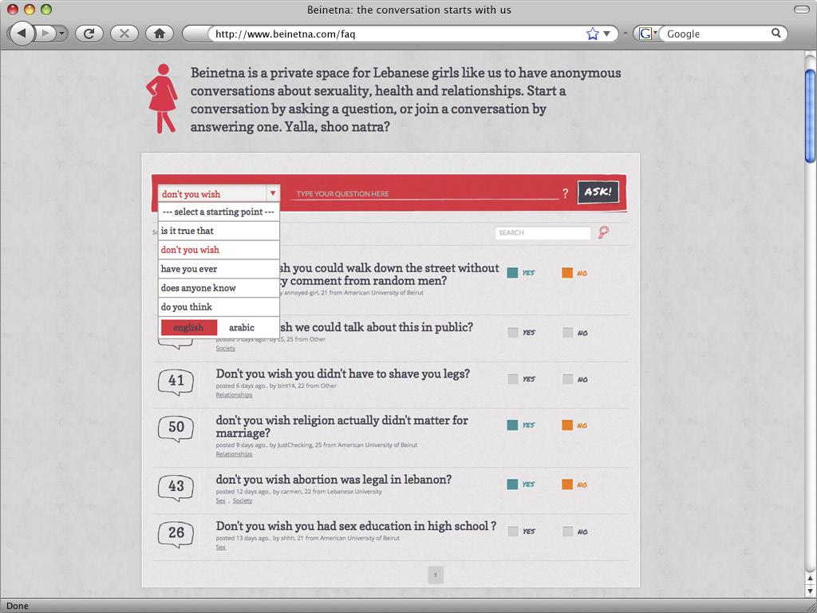Open the 41 comments speech bubble

click(x=176, y=382)
